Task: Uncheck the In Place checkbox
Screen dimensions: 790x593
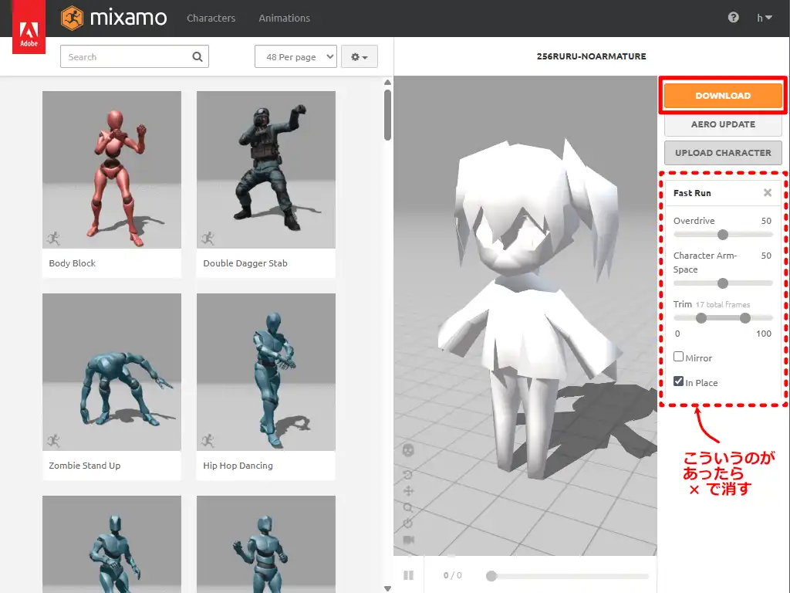Action: (x=679, y=381)
